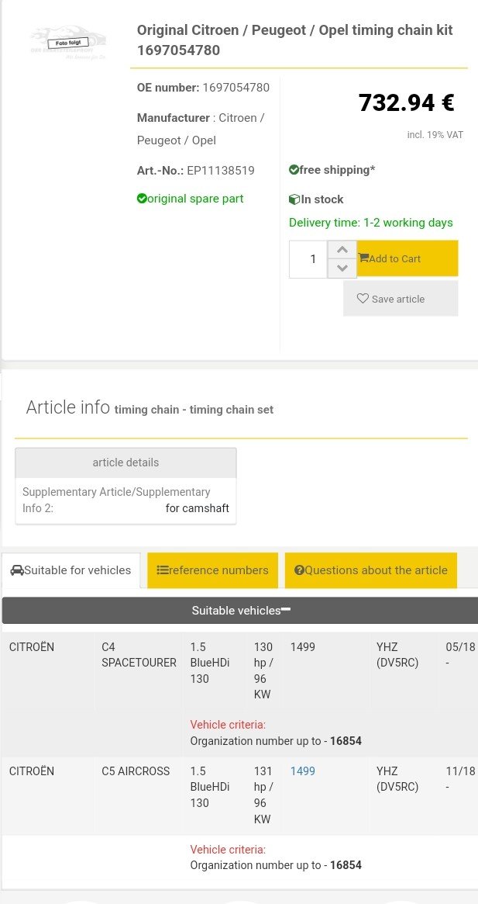Click the 'for camshaft' value text
Viewport: 478px width, 904px height.
click(197, 508)
